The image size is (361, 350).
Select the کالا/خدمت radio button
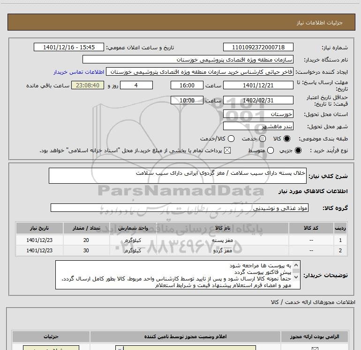pos(231,139)
